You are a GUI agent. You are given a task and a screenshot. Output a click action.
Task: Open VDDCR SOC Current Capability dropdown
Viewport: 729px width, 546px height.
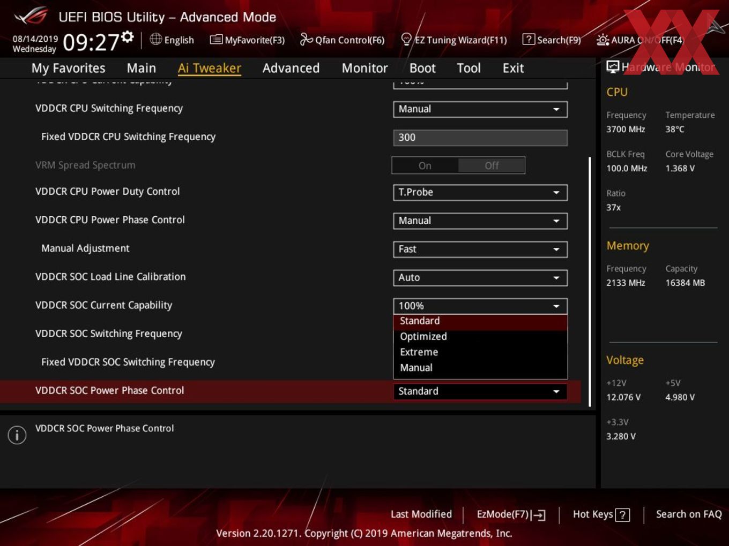[x=480, y=306]
